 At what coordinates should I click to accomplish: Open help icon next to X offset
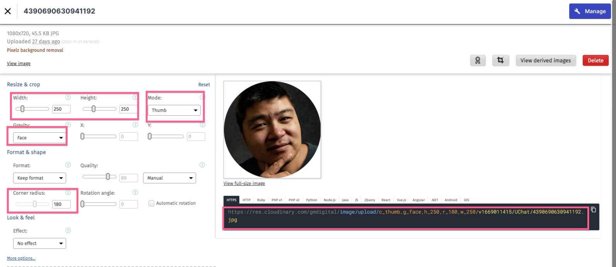click(135, 125)
